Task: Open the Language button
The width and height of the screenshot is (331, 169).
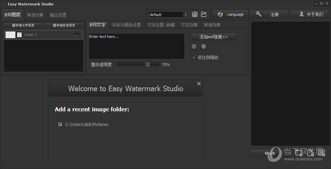Action: (230, 14)
